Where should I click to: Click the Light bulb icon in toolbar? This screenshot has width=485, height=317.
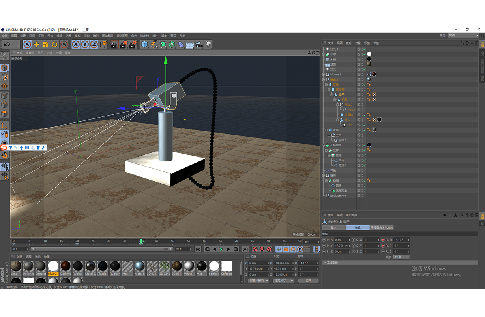pyautogui.click(x=208, y=45)
